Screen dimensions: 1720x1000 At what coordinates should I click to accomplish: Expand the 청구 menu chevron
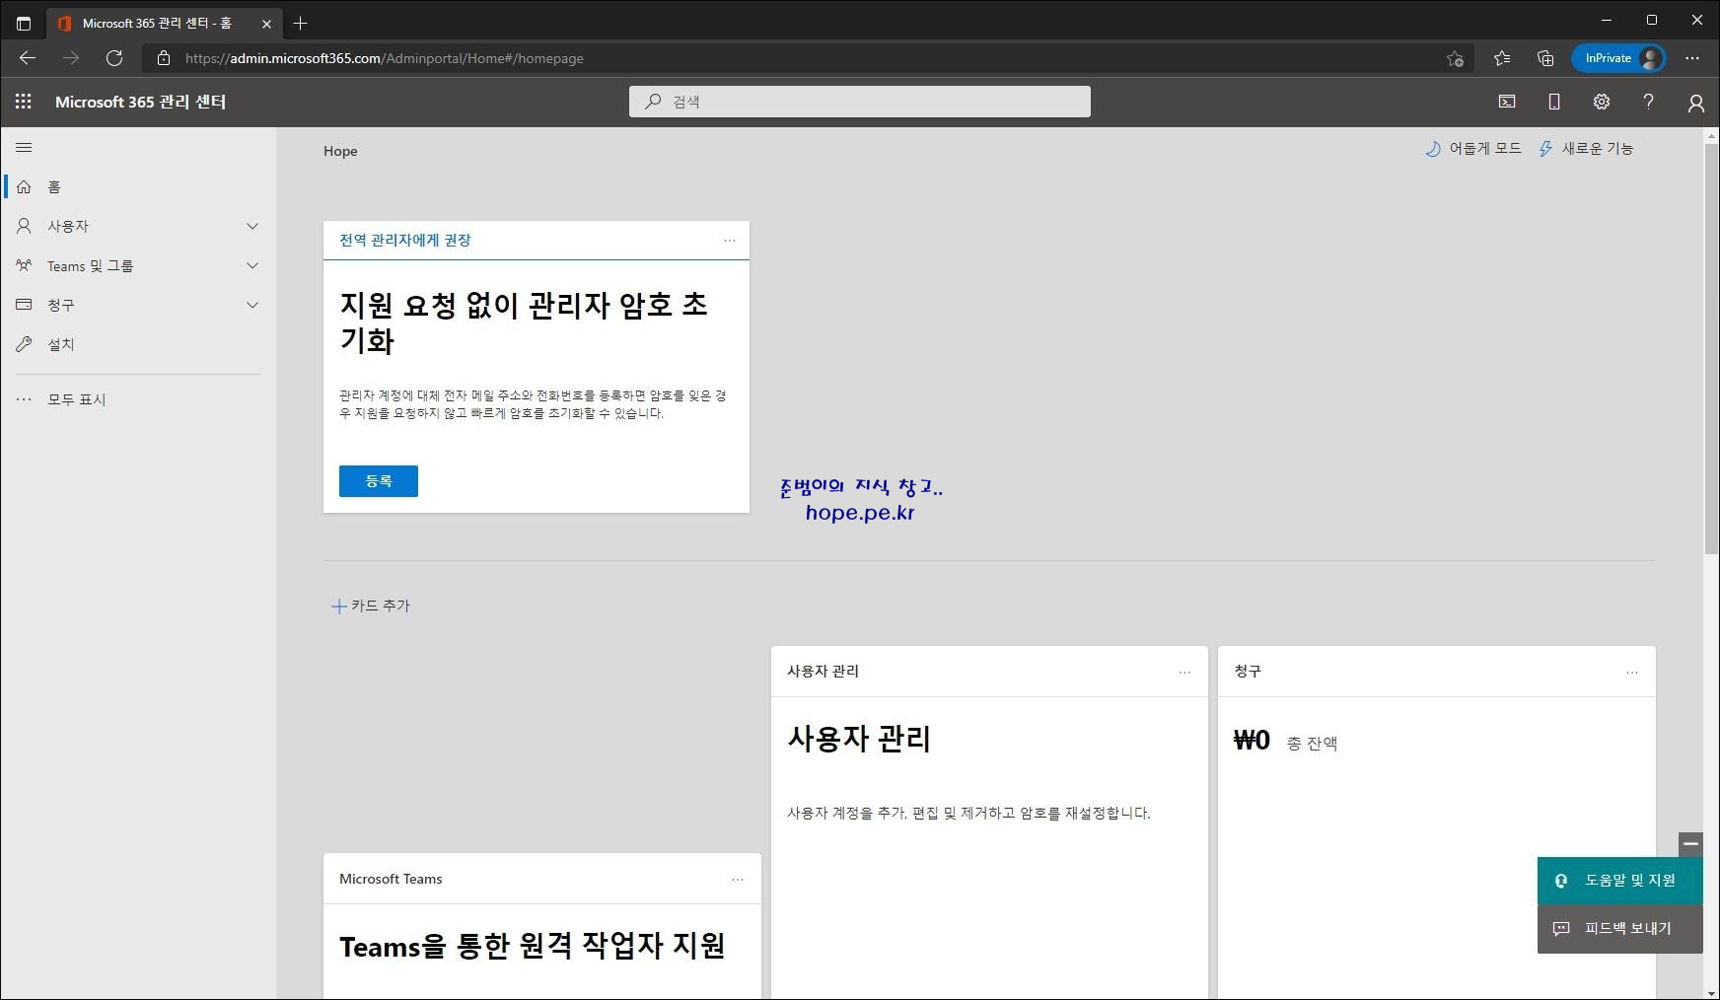click(x=252, y=305)
